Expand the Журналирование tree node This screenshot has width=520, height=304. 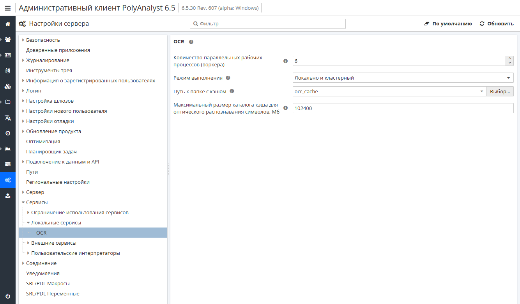23,60
